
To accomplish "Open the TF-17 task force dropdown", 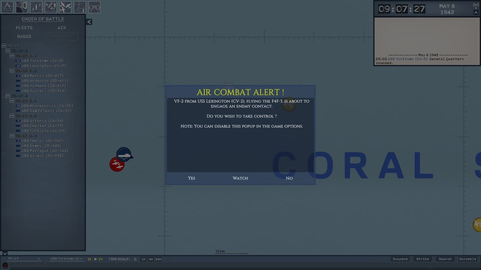I will pyautogui.click(x=24, y=259).
